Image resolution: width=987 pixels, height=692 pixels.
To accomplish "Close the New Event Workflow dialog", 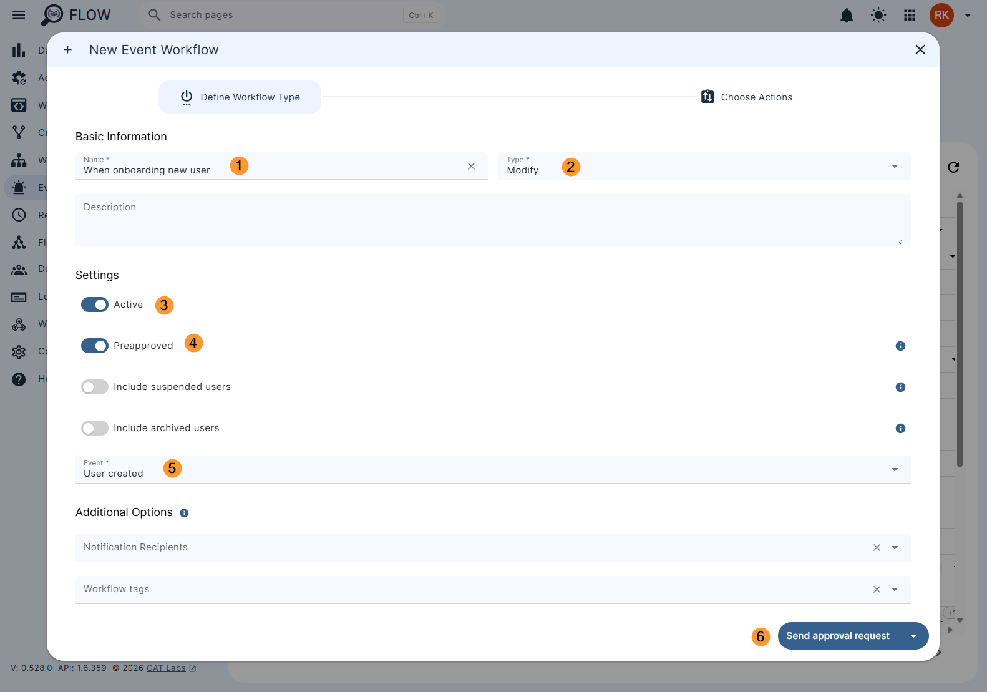I will 920,49.
